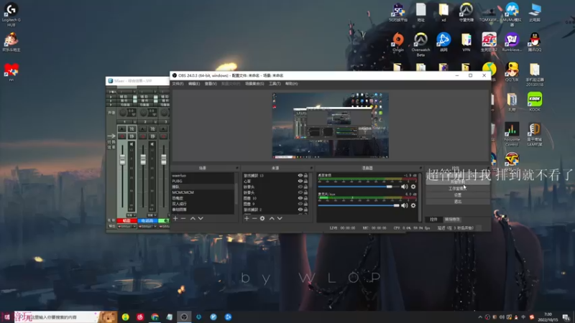575x323 pixels.
Task: Toggle lock on the '图像 10' source
Action: click(x=306, y=198)
